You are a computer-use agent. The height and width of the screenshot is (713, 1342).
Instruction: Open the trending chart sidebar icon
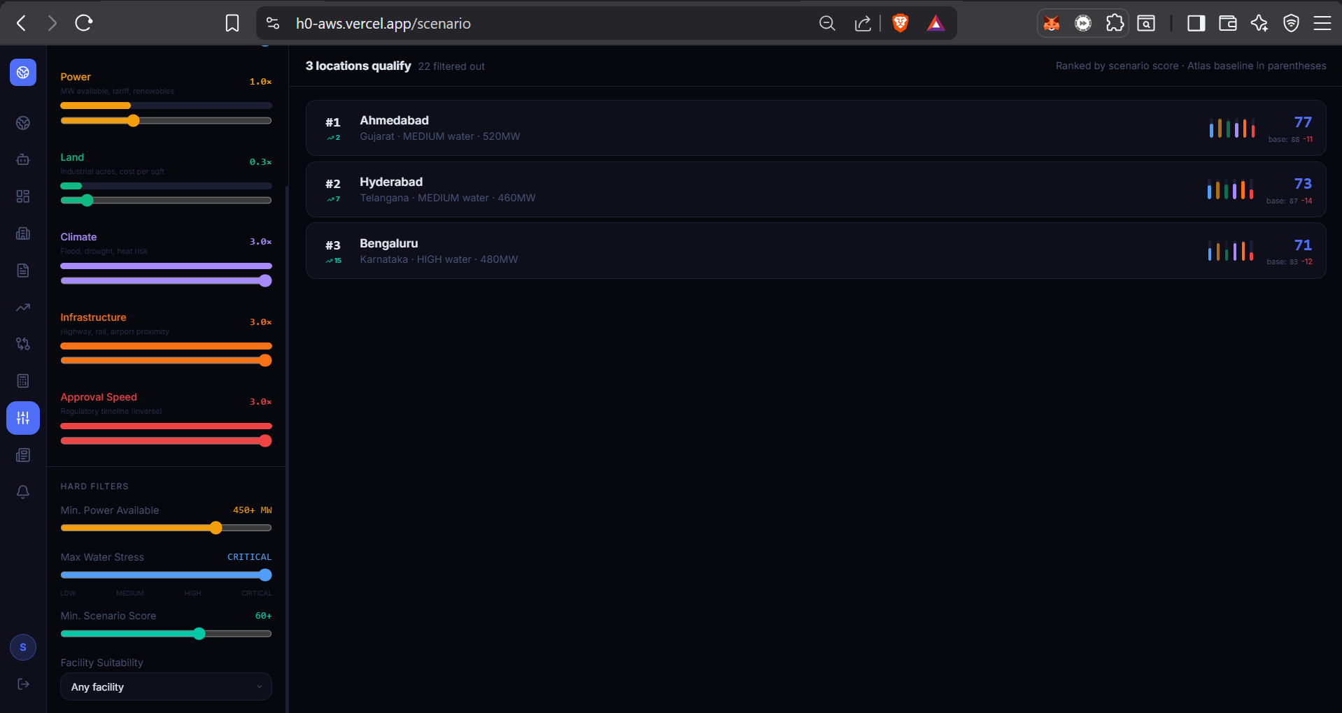[23, 307]
